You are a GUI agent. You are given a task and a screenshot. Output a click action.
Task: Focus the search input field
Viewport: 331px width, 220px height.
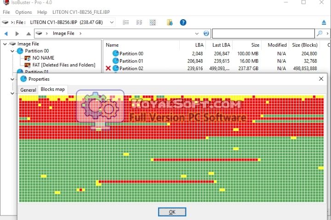263,33
